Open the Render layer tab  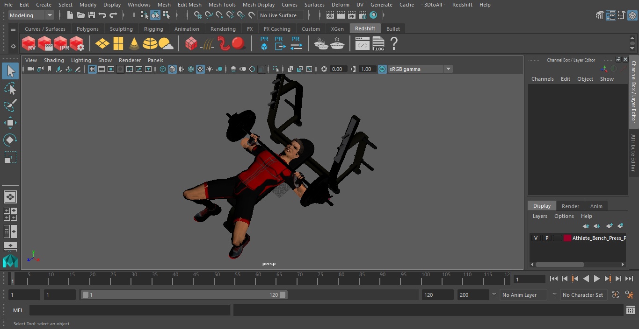coord(570,206)
